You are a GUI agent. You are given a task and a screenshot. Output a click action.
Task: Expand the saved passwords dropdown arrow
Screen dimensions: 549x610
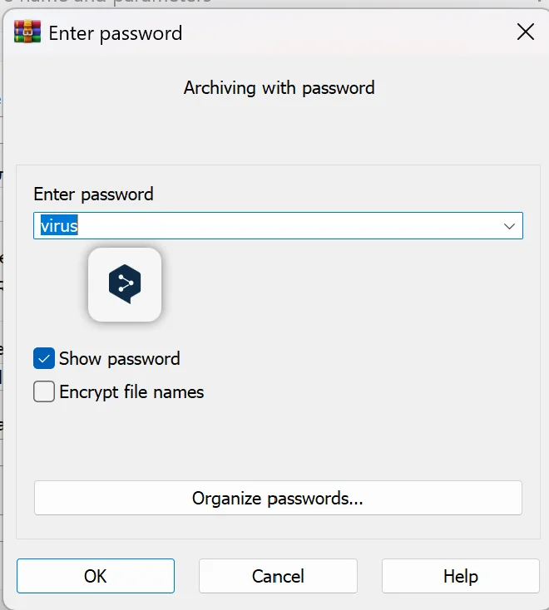click(509, 226)
